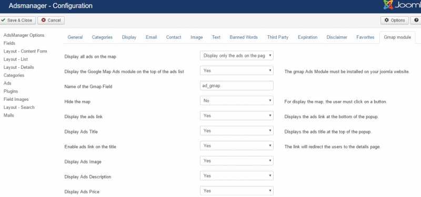Click the 'Display all ads on the map' label

(90, 57)
